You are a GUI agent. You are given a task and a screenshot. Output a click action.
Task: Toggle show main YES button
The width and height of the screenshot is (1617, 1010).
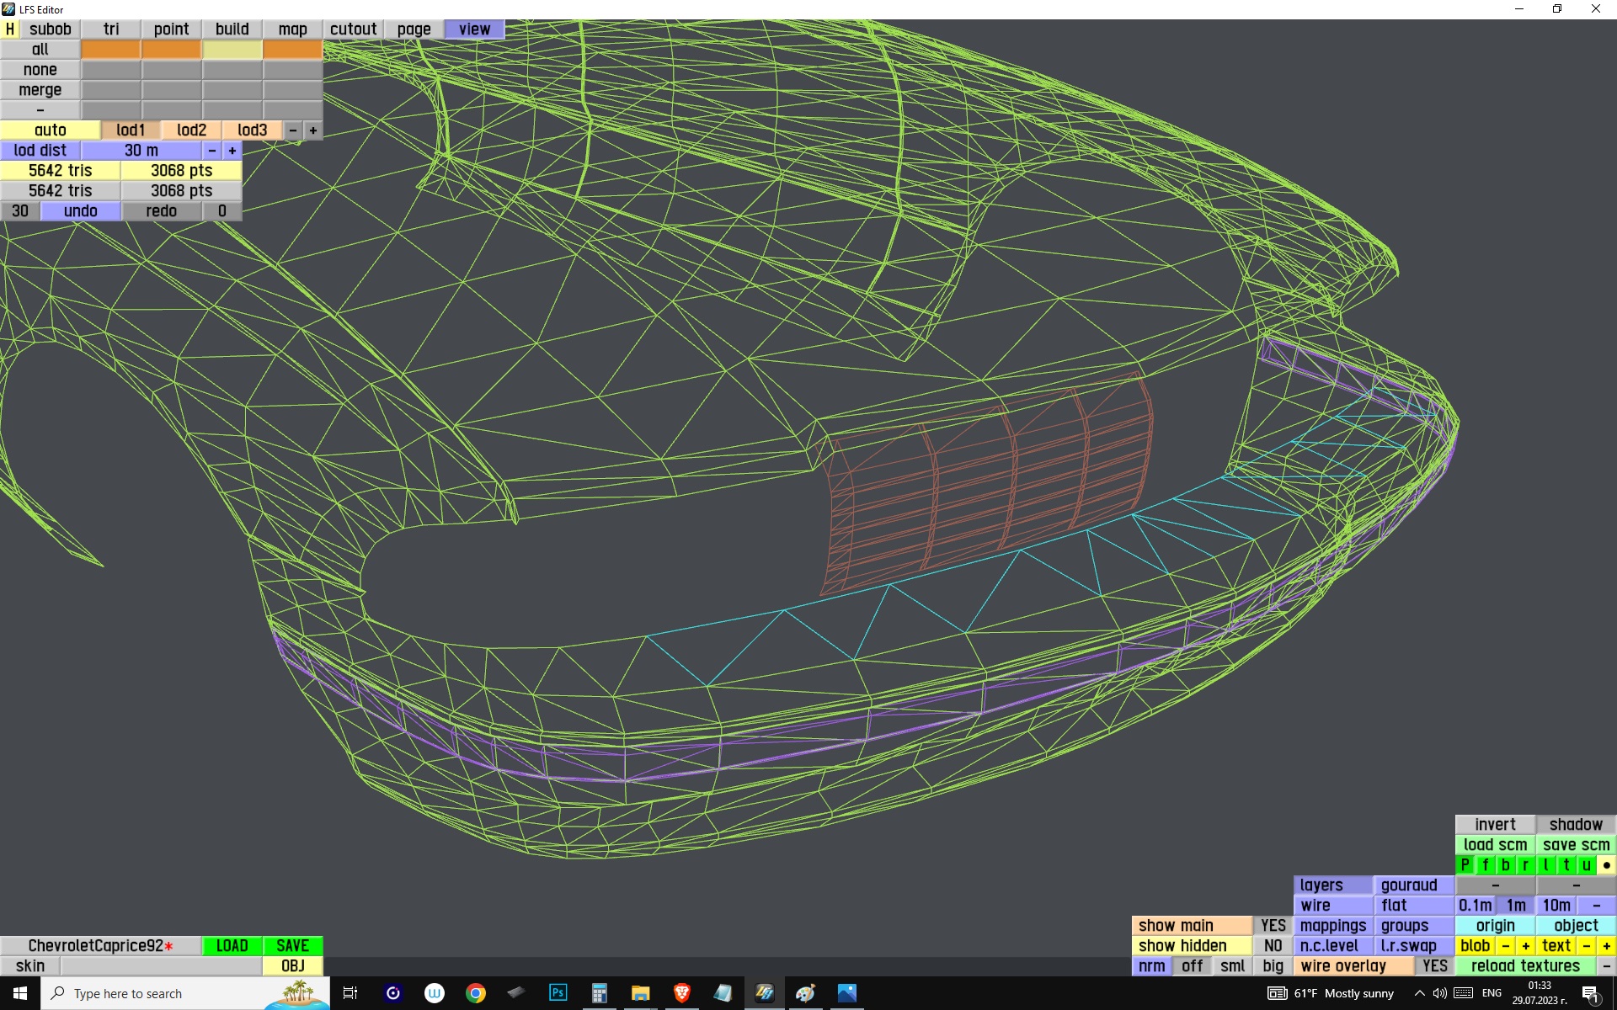[x=1273, y=925]
